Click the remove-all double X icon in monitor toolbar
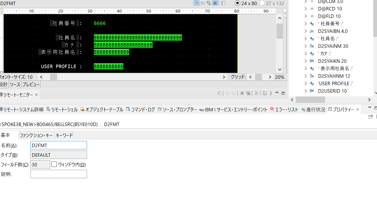 (248, 93)
